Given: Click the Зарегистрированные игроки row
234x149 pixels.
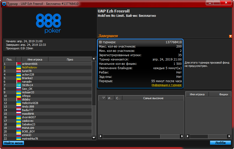Looking at the screenshot, I should tap(140, 55).
